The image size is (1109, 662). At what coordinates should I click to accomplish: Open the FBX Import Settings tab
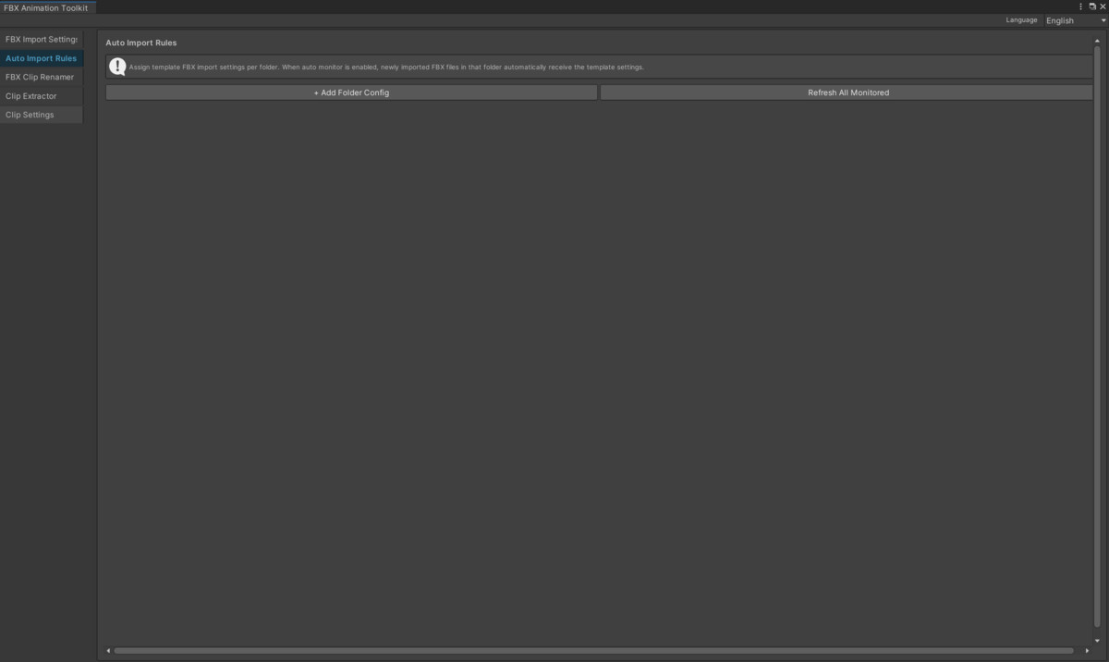42,39
